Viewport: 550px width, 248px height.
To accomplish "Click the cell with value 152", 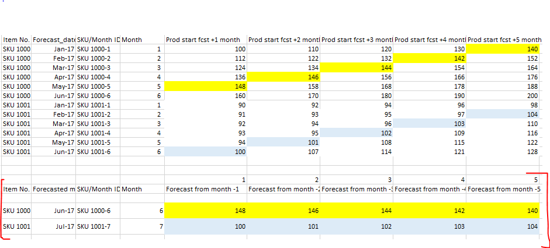I will 503,58.
